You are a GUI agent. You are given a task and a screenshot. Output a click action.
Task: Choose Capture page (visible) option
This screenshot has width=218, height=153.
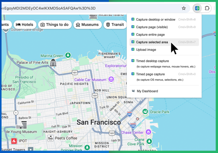pyautogui.click(x=152, y=27)
